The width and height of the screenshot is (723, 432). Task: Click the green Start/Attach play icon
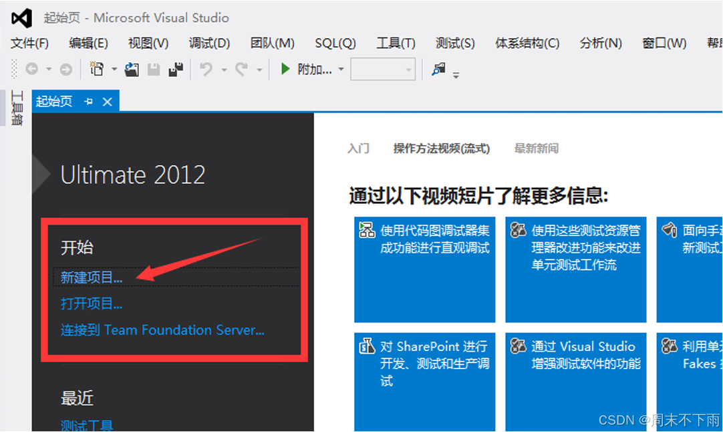tap(285, 70)
